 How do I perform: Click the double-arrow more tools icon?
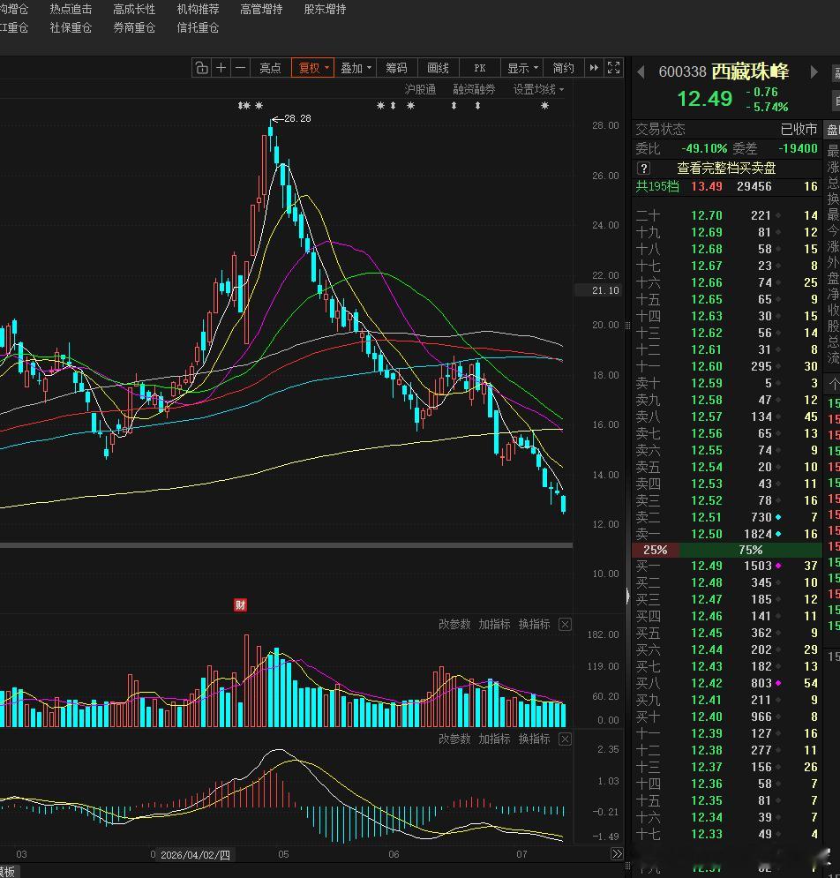[x=594, y=68]
